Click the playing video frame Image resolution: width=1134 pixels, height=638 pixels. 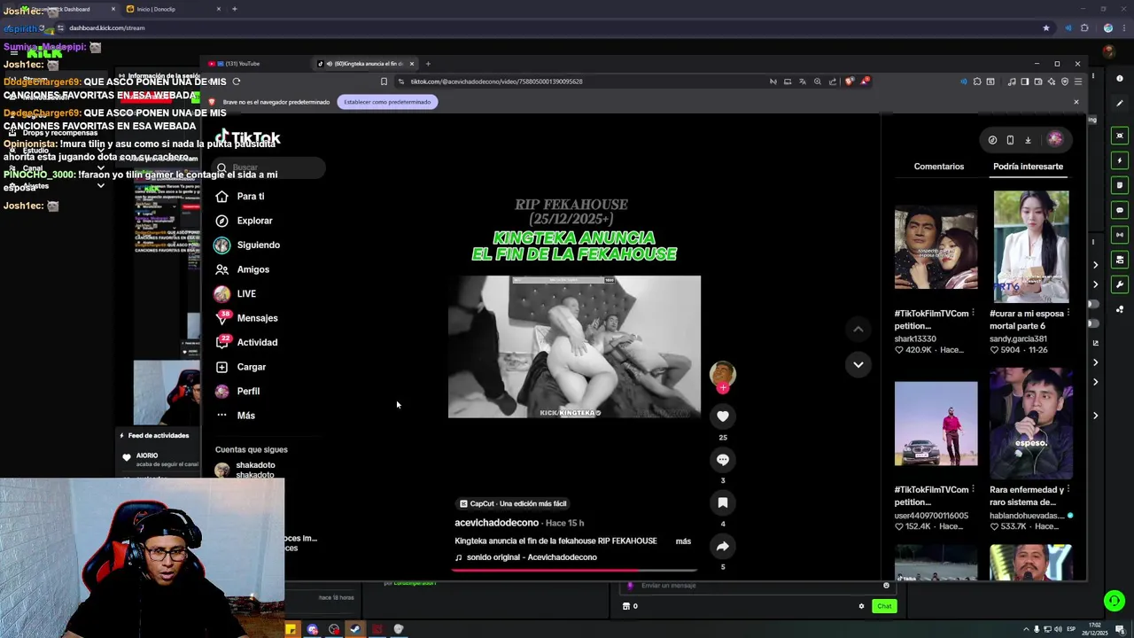click(x=574, y=346)
